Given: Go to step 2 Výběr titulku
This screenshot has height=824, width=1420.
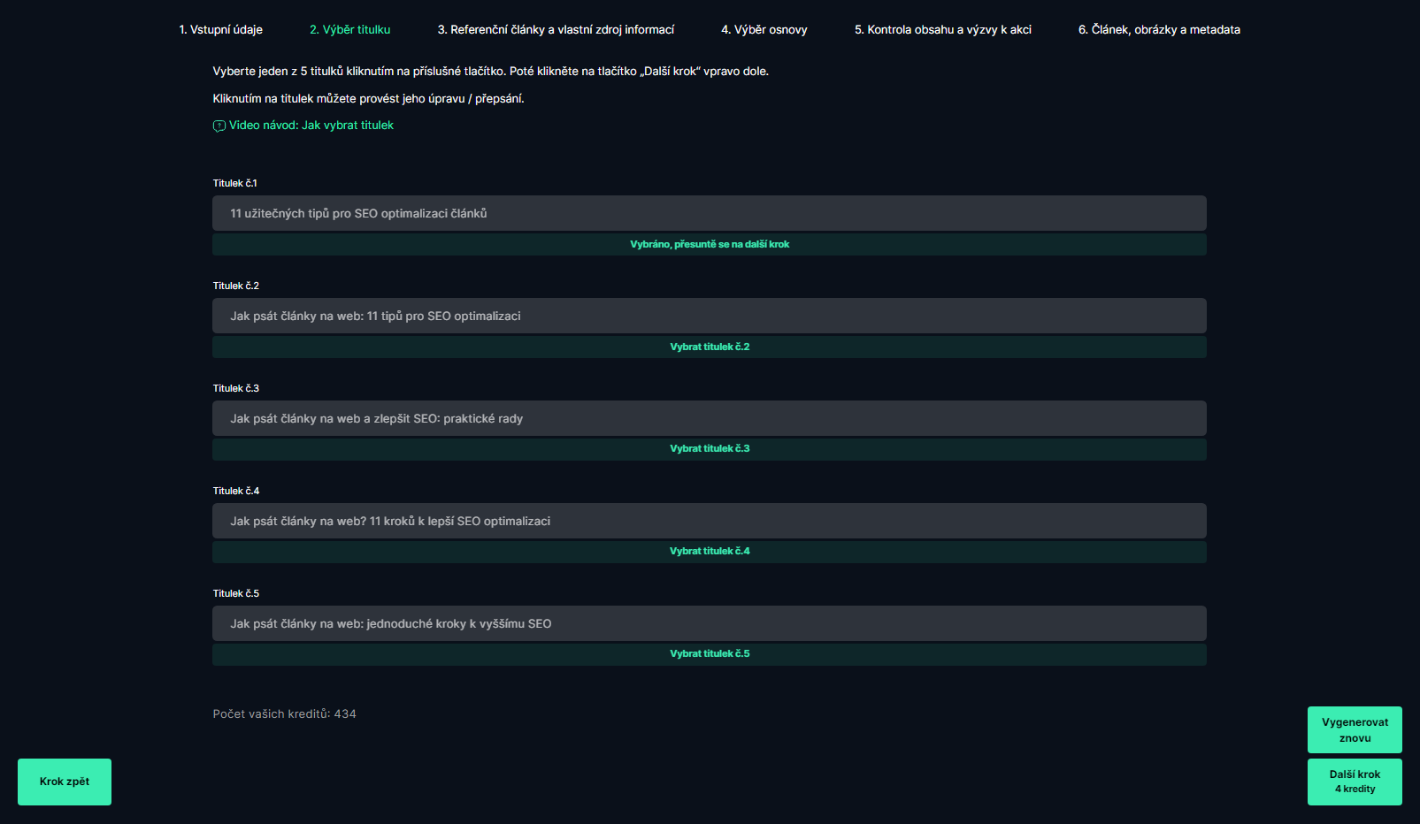Looking at the screenshot, I should point(350,30).
